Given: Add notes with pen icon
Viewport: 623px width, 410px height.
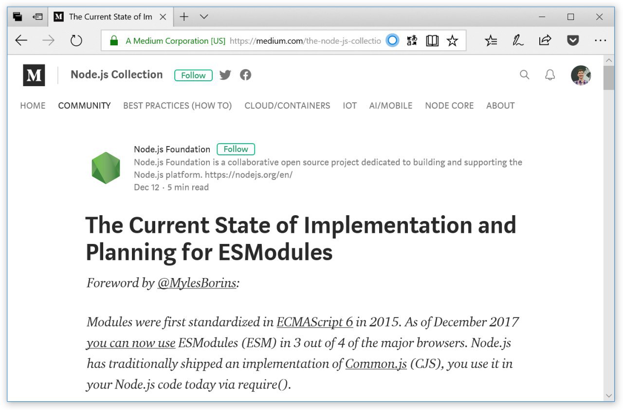Looking at the screenshot, I should (x=518, y=40).
